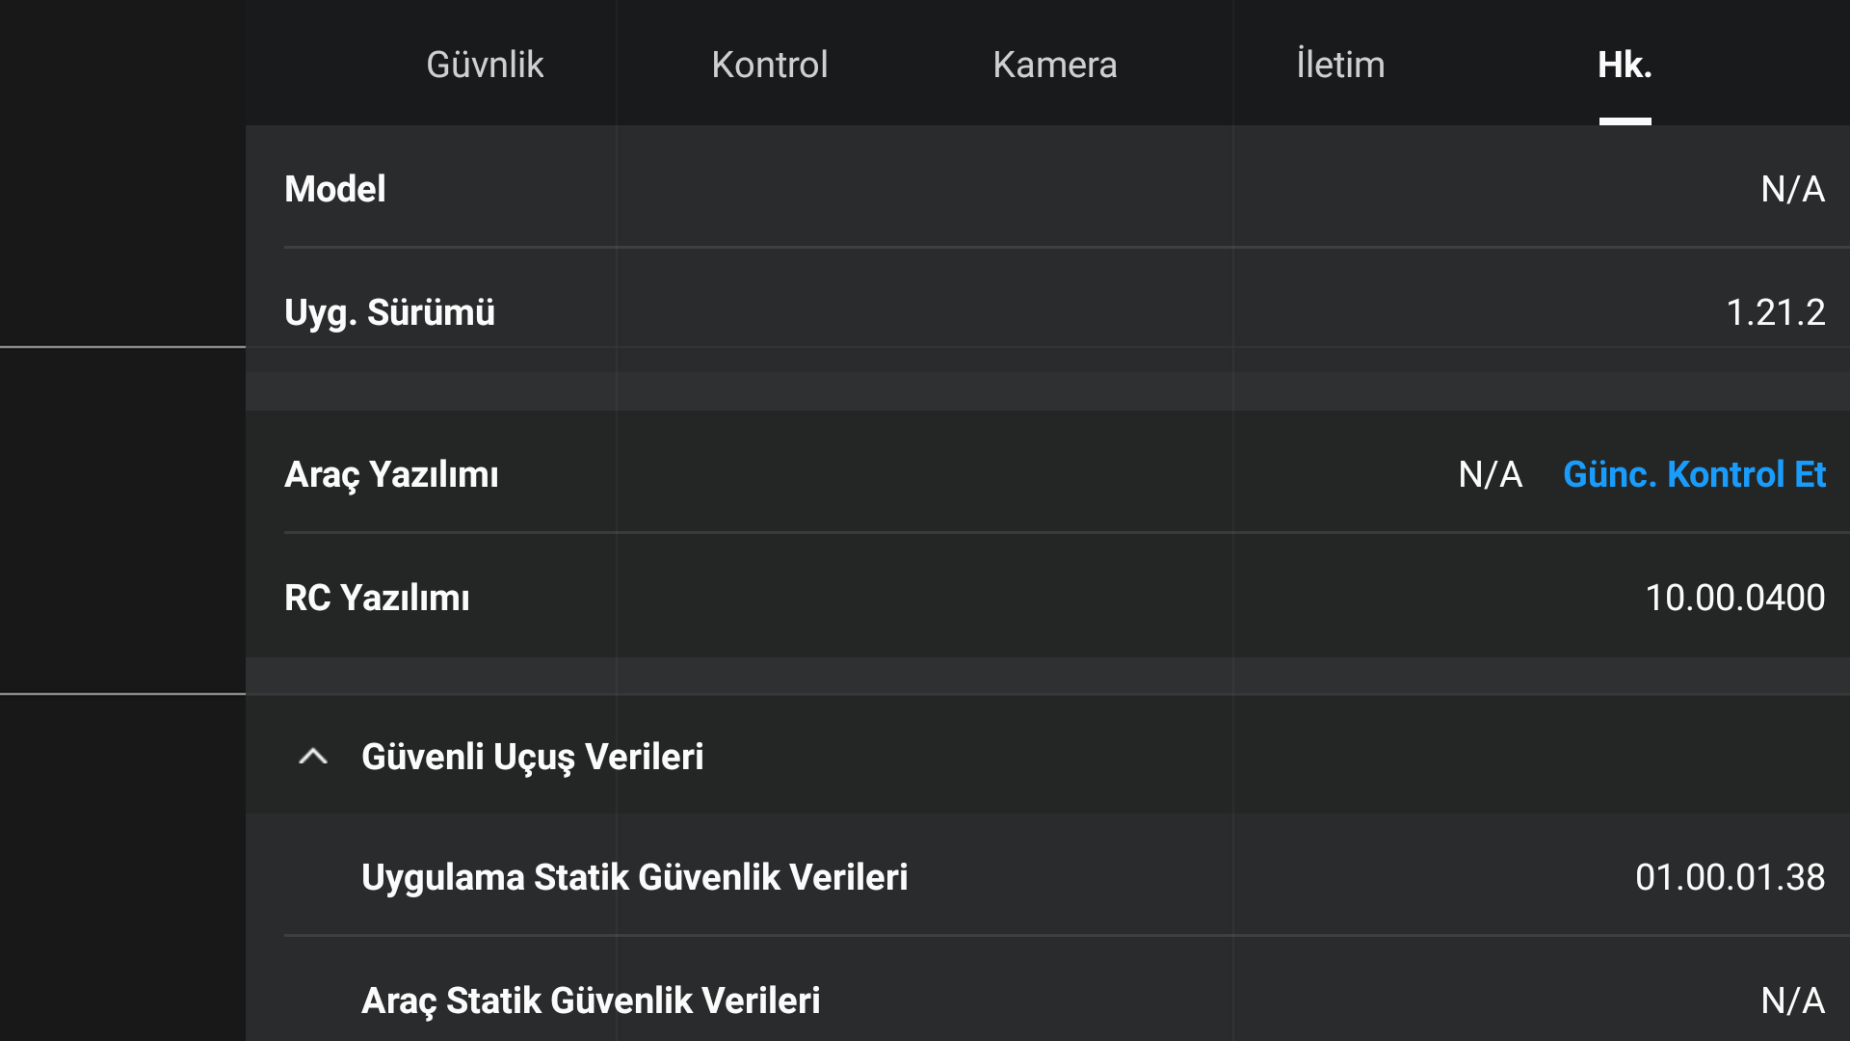Select the Model row
The width and height of the screenshot is (1850, 1041).
(x=1047, y=188)
